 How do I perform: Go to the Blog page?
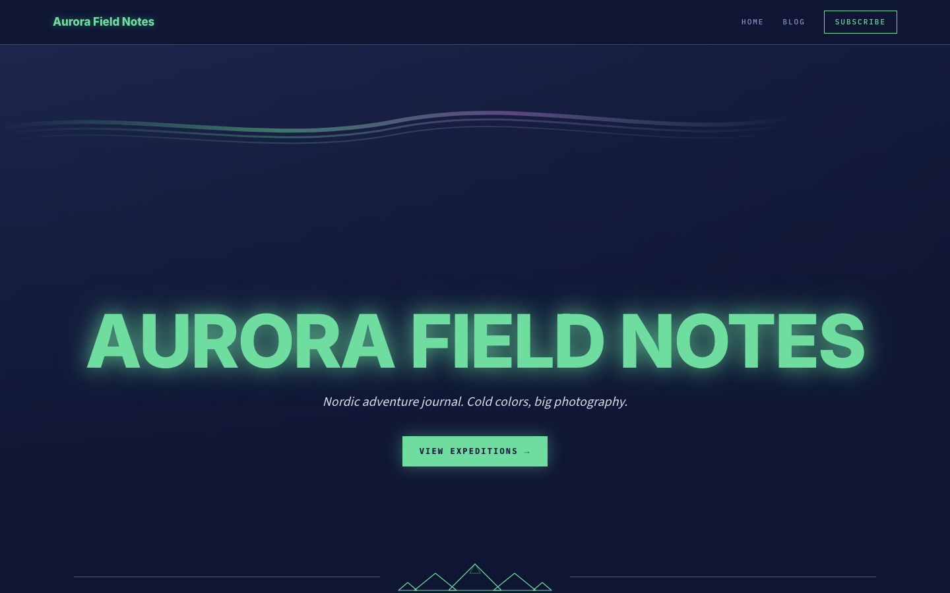[x=794, y=22]
